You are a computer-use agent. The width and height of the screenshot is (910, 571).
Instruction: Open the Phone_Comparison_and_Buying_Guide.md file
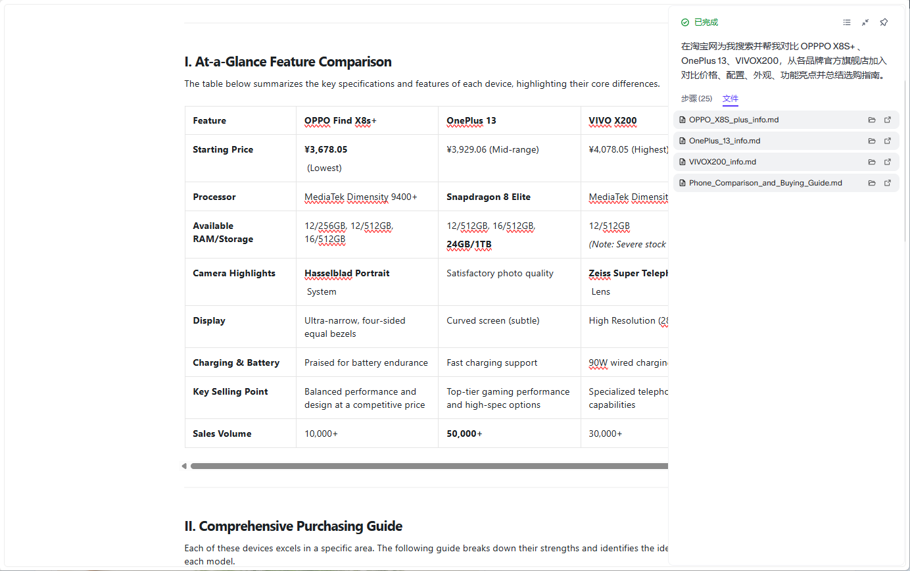pyautogui.click(x=765, y=183)
